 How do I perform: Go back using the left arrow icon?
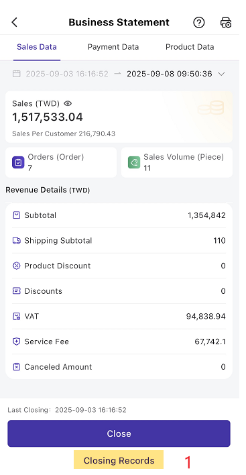pyautogui.click(x=15, y=22)
